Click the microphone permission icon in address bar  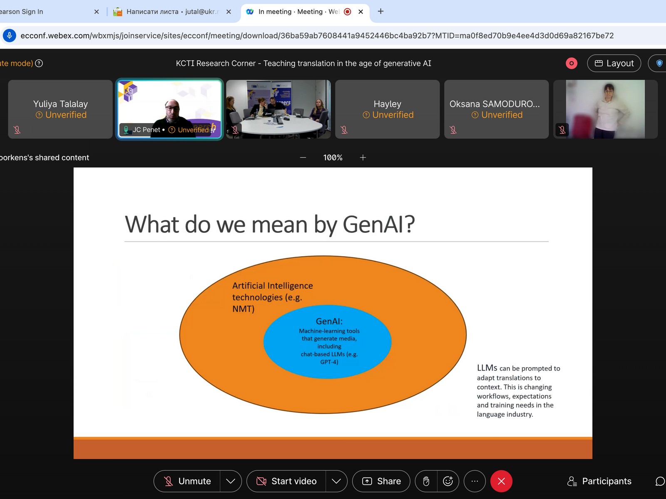tap(10, 36)
